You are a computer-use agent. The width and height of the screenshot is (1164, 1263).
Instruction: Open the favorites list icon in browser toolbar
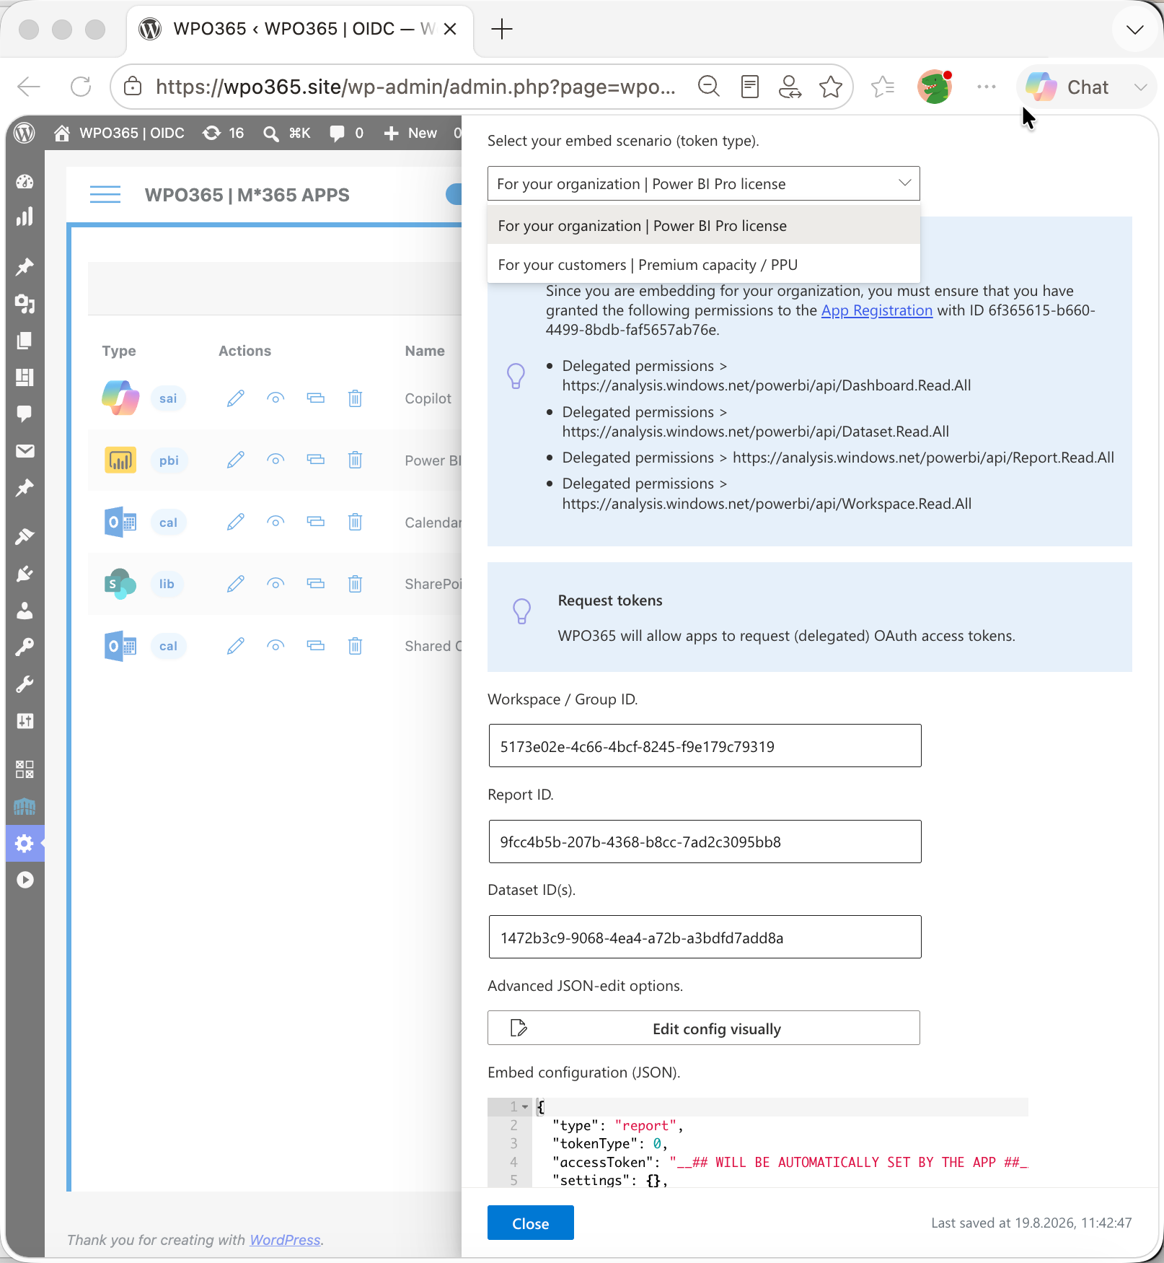coord(883,87)
